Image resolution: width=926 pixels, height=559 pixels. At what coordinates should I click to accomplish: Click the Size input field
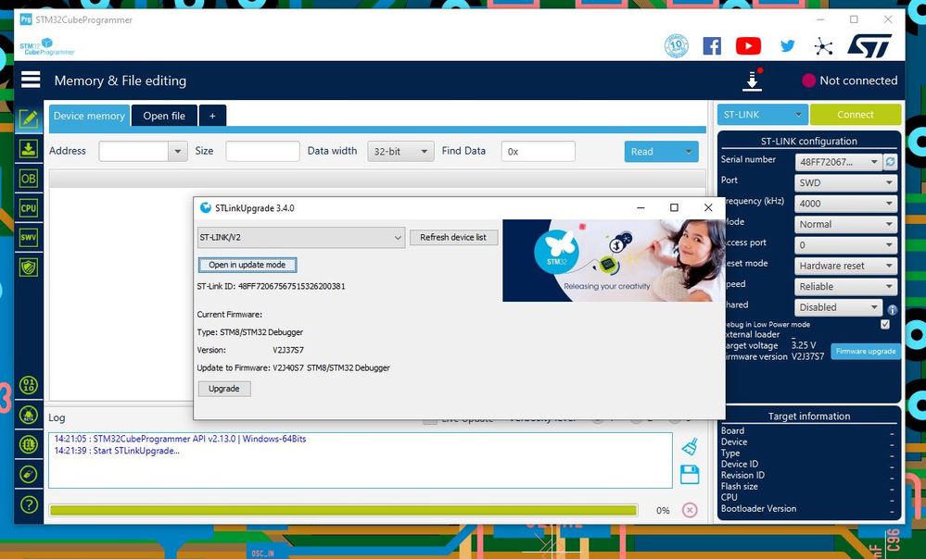click(262, 151)
